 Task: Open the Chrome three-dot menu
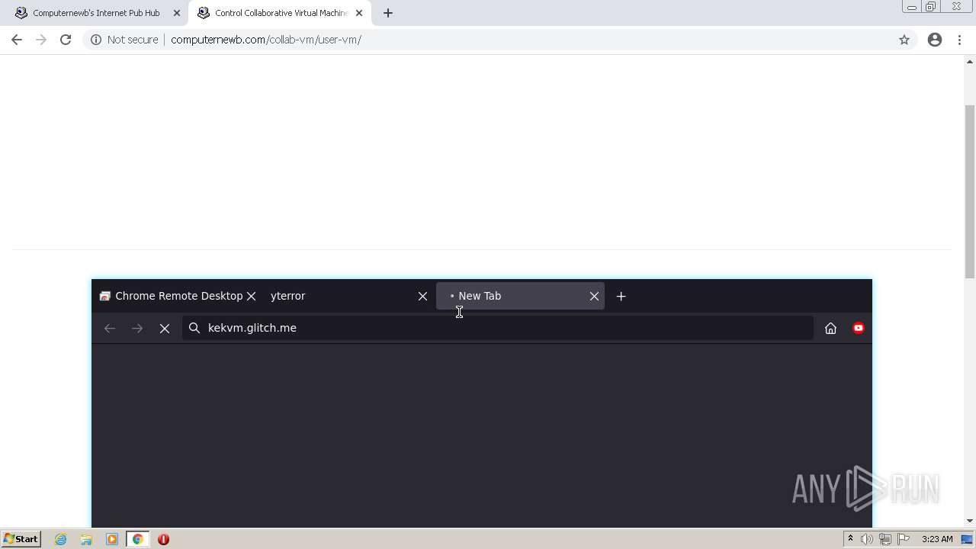pyautogui.click(x=959, y=40)
